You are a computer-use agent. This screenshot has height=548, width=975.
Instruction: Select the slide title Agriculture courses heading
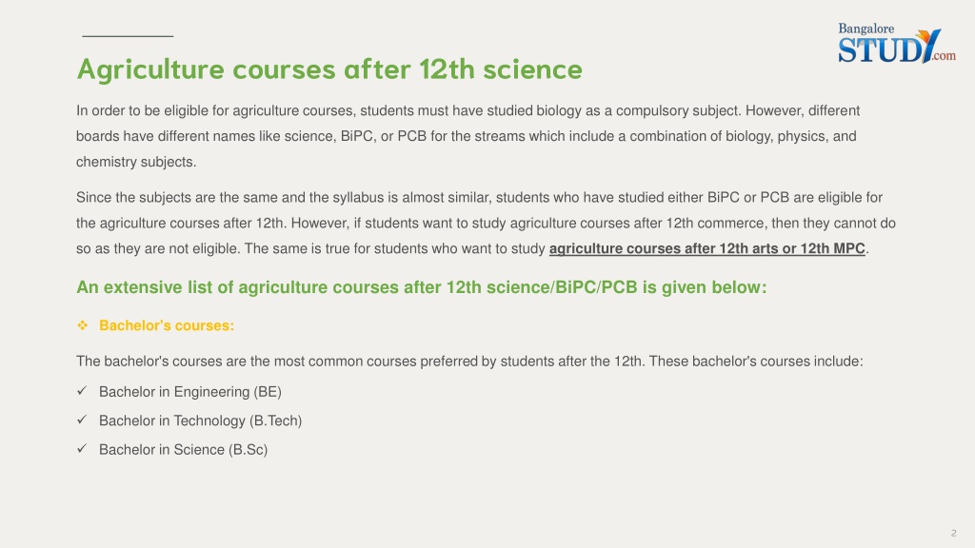coord(329,68)
